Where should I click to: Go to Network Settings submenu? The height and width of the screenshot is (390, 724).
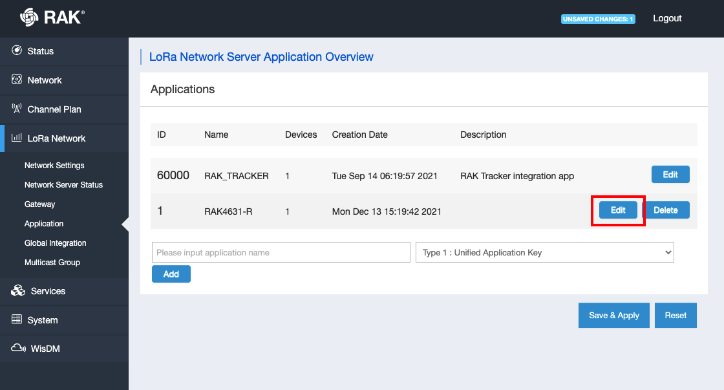[x=54, y=166]
